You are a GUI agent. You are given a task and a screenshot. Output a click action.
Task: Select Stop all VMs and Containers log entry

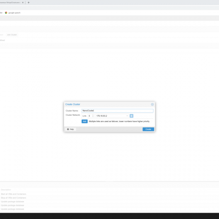coord(13,198)
